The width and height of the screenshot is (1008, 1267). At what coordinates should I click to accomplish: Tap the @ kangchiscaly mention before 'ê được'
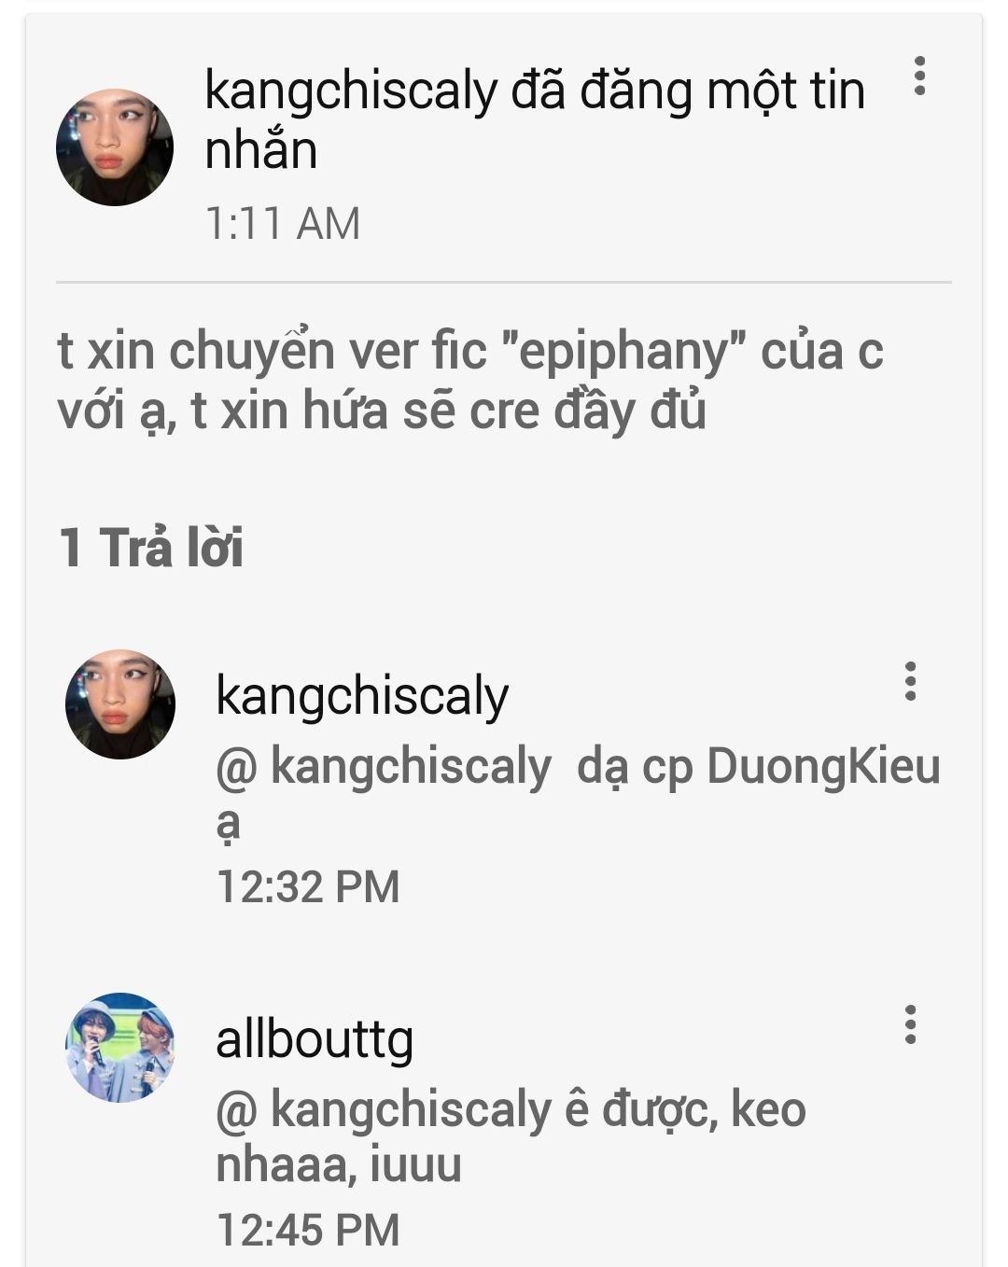[x=384, y=1110]
